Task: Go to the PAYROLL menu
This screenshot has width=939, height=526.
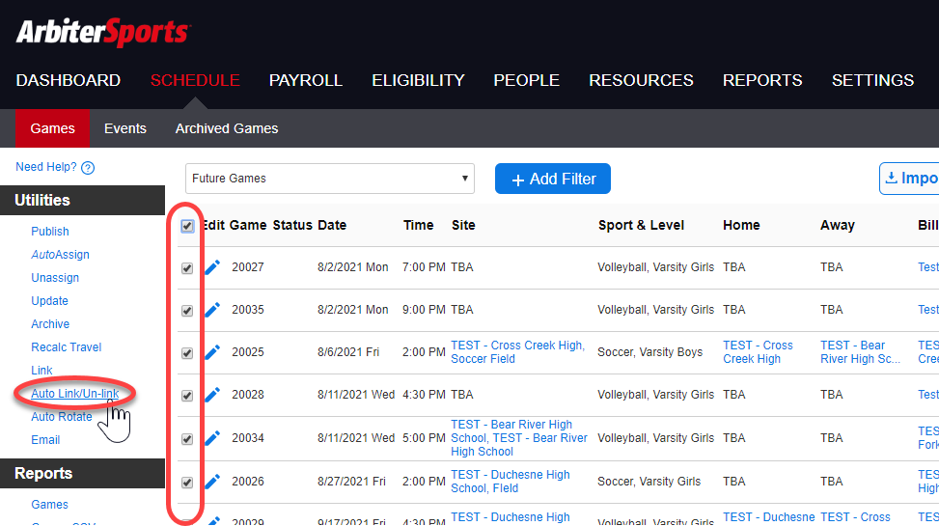Action: [x=305, y=80]
